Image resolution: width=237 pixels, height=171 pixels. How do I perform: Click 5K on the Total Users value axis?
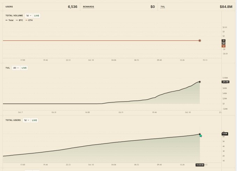point(223,141)
